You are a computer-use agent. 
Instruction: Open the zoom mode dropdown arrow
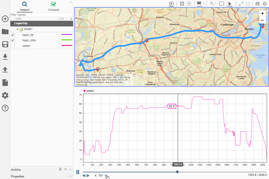click(216, 3)
